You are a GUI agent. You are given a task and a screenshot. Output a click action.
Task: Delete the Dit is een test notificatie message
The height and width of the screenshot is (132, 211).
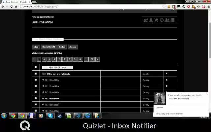(x=166, y=74)
